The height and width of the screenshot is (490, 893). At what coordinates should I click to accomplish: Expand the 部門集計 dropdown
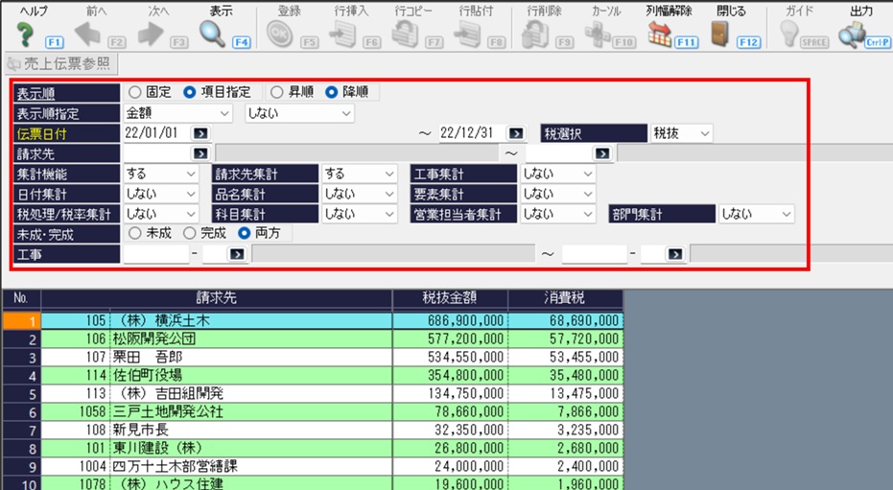tap(757, 214)
